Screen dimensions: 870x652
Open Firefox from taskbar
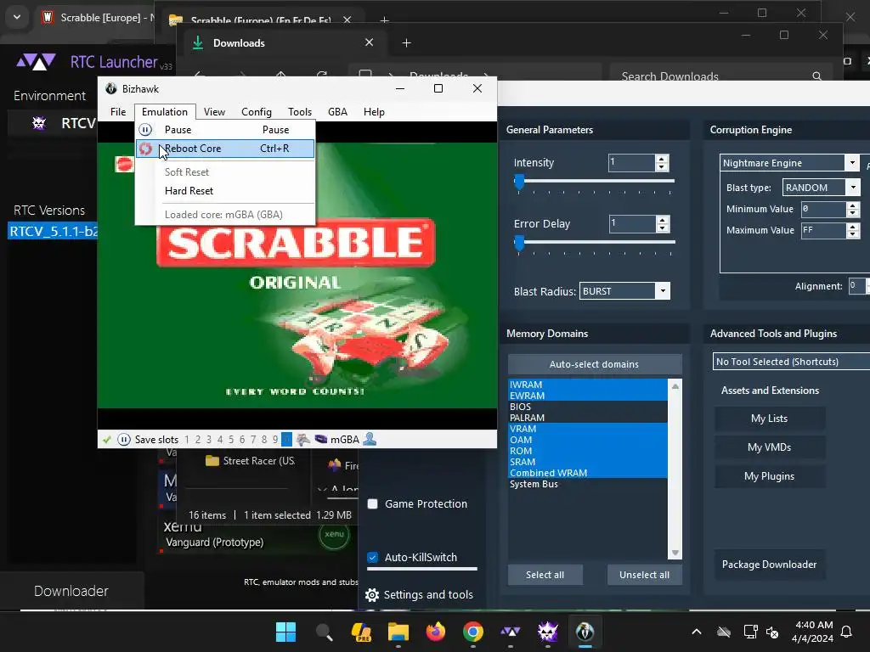(x=436, y=632)
